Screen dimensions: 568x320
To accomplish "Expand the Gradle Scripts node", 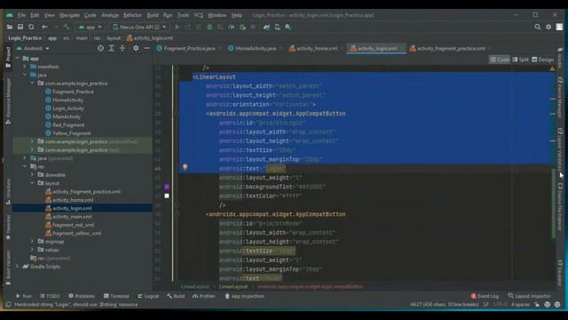I will (x=17, y=267).
